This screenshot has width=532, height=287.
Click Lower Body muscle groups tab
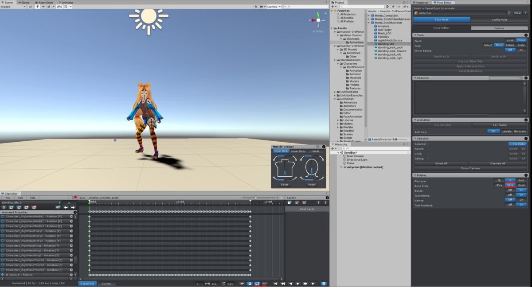(x=298, y=151)
